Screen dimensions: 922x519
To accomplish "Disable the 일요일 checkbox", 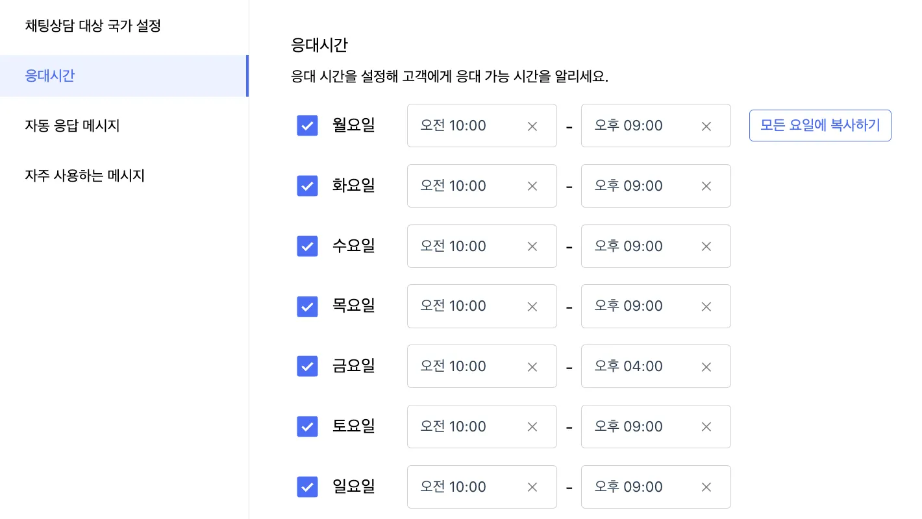I will [x=307, y=487].
